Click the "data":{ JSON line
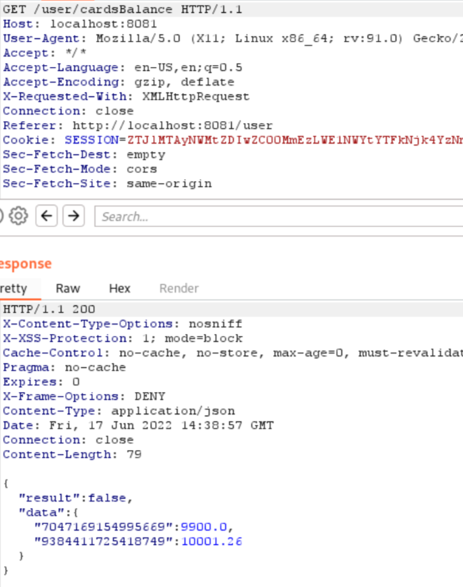Viewport: 463px width, 587px height. 48,512
